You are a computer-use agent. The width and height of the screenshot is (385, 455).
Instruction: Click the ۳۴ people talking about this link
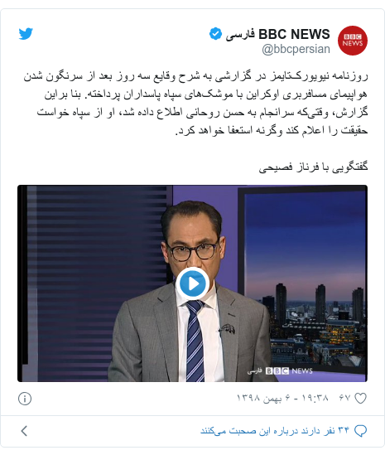pyautogui.click(x=275, y=431)
